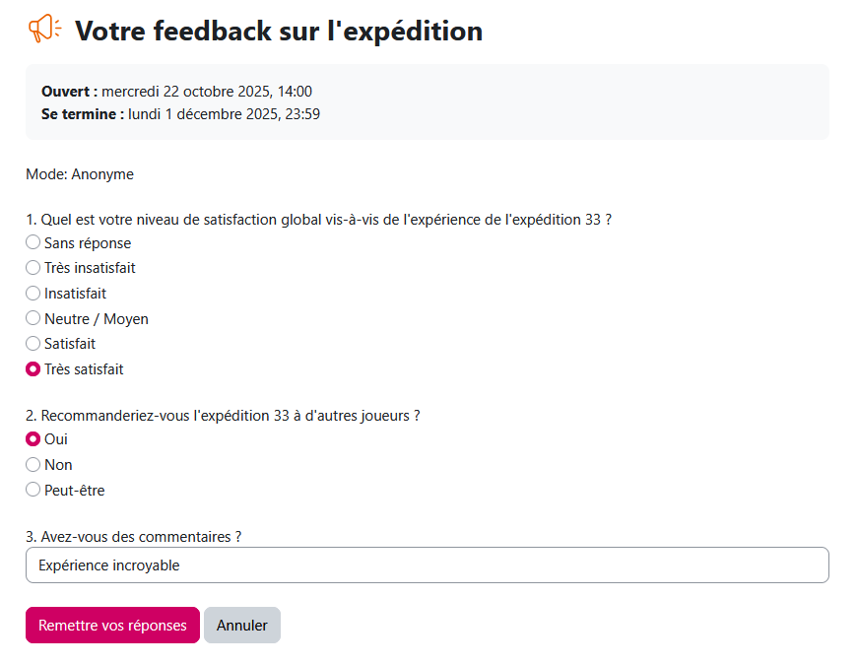The height and width of the screenshot is (664, 857).
Task: Choose the "Très satisfait" radio option
Action: tap(33, 369)
